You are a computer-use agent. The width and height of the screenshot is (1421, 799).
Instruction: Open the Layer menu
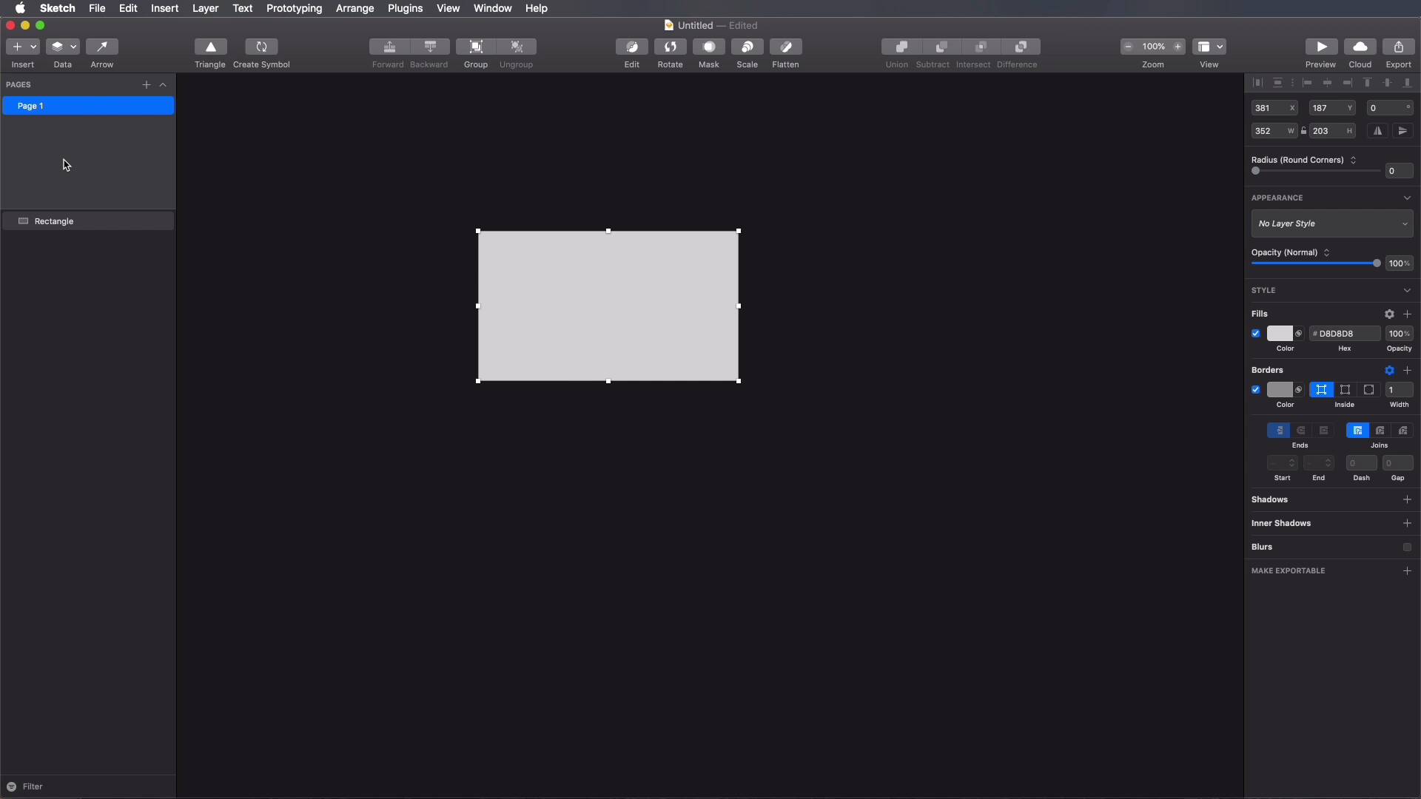click(205, 8)
